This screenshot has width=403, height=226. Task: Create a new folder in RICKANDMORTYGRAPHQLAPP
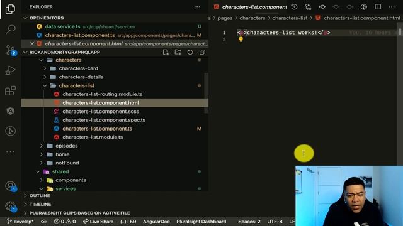click(x=178, y=52)
